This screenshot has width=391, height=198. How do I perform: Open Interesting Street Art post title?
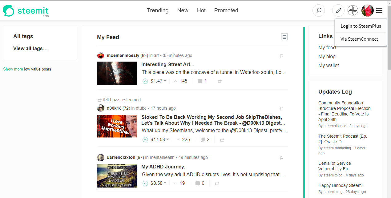(x=168, y=64)
